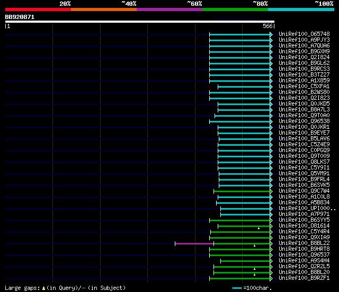Click hit label UniRef100_A7P971
Image resolution: width=339 pixels, height=292 pixels.
coord(304,214)
